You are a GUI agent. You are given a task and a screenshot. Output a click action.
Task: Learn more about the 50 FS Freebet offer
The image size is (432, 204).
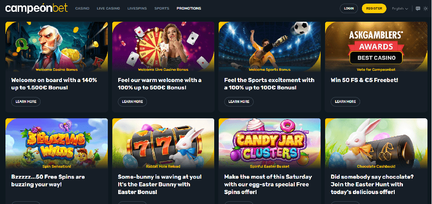coord(345,102)
